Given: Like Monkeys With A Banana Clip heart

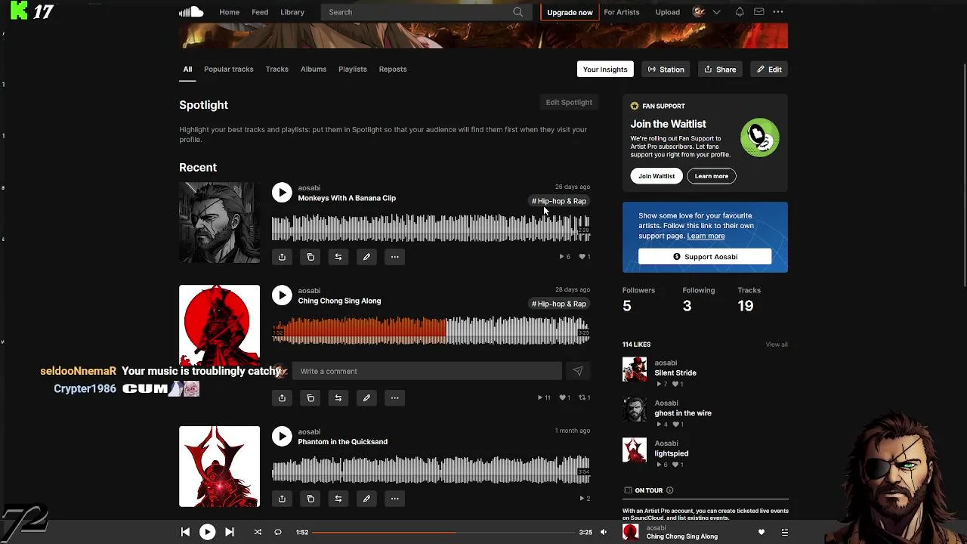Looking at the screenshot, I should pyautogui.click(x=583, y=257).
